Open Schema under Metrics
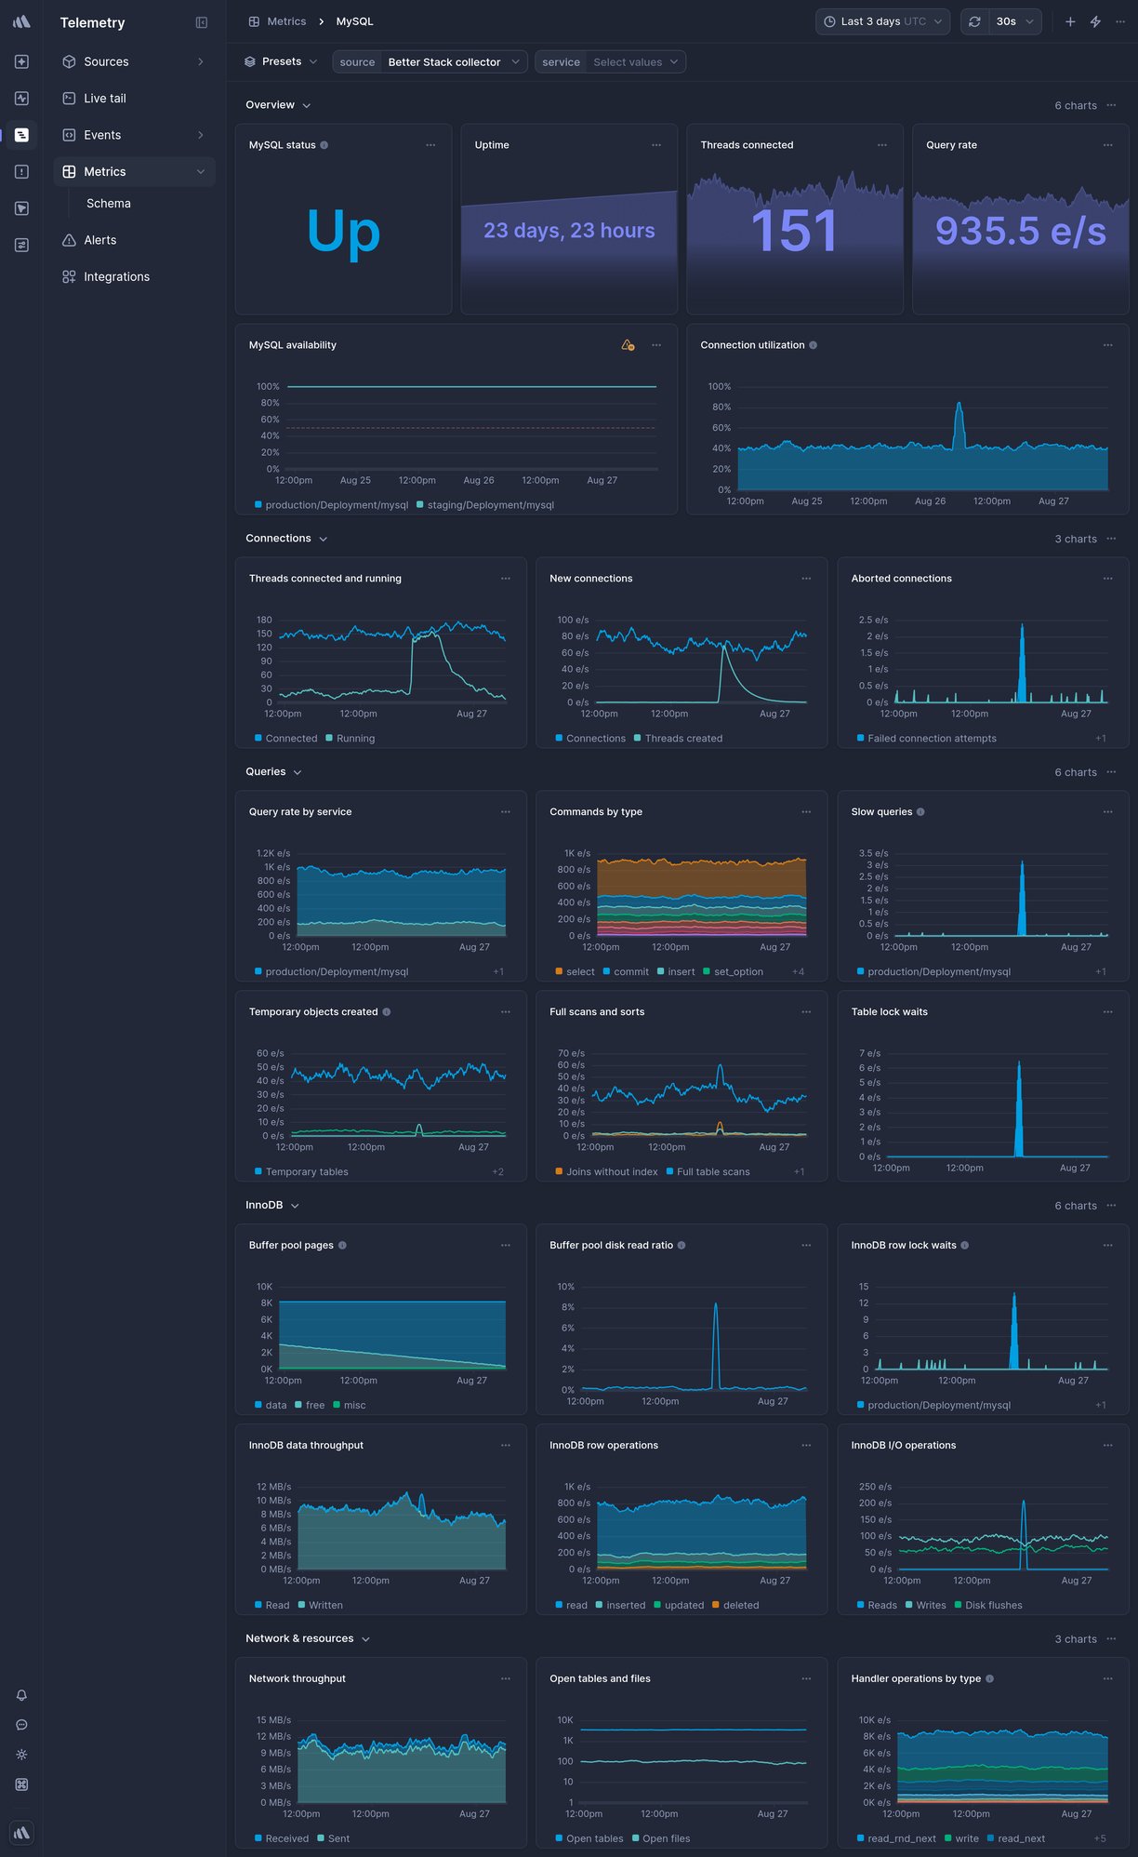The width and height of the screenshot is (1138, 1857). (109, 204)
